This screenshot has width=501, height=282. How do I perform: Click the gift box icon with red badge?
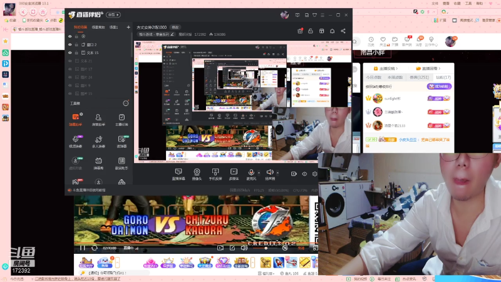(300, 31)
